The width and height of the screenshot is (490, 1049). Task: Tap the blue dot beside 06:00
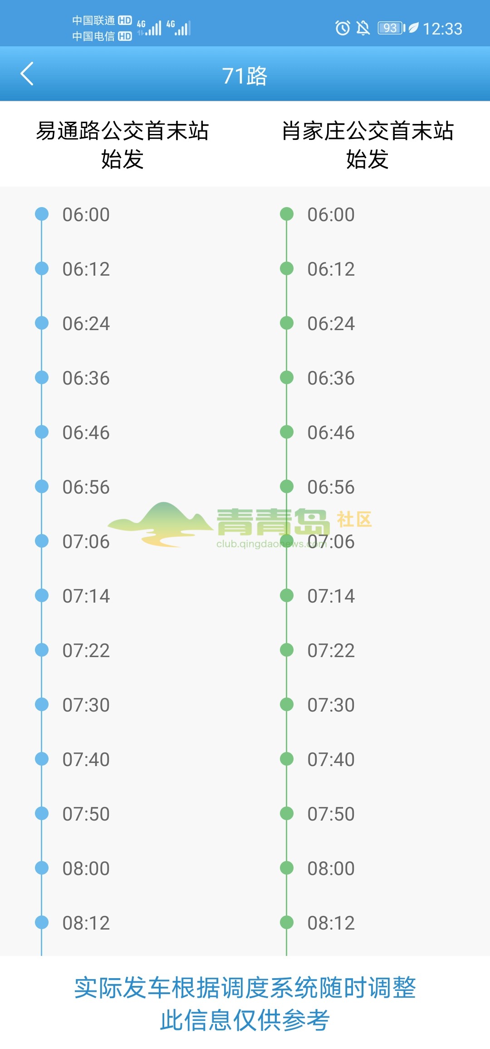(x=42, y=214)
